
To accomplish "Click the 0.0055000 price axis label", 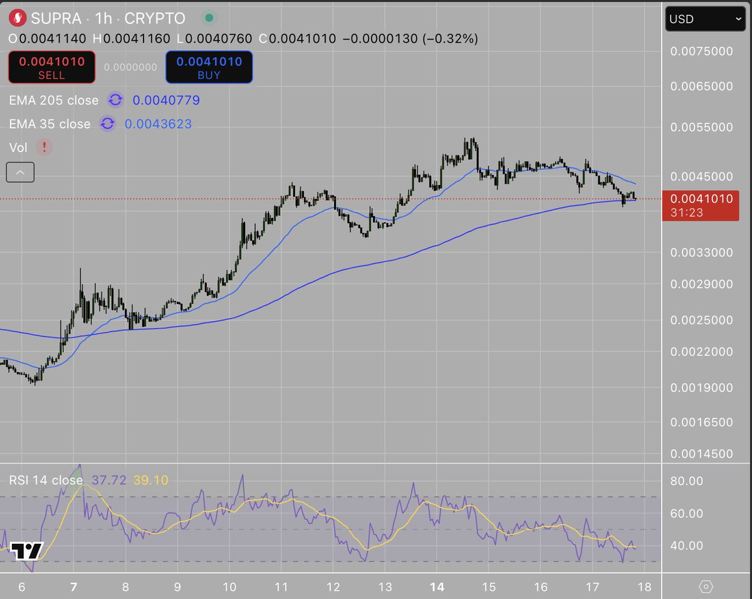I will 701,127.
